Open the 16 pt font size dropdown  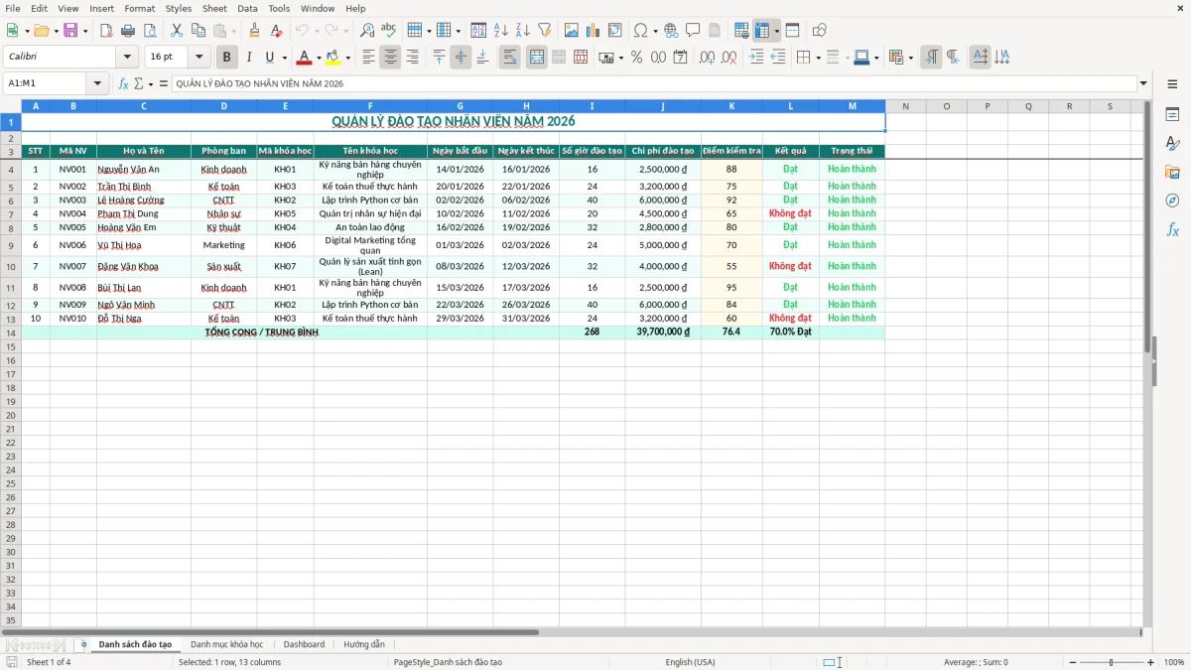point(198,58)
